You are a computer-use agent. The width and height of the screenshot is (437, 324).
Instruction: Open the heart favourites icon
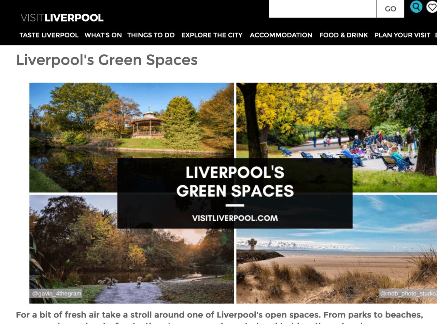[x=432, y=7]
